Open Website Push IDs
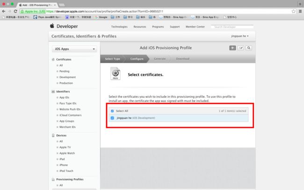 pyautogui.click(x=70, y=109)
